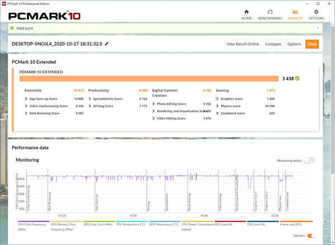Viewport: 335px width, 245px height.
Task: Click the App Start-up marker in chart
Action: click(97, 203)
